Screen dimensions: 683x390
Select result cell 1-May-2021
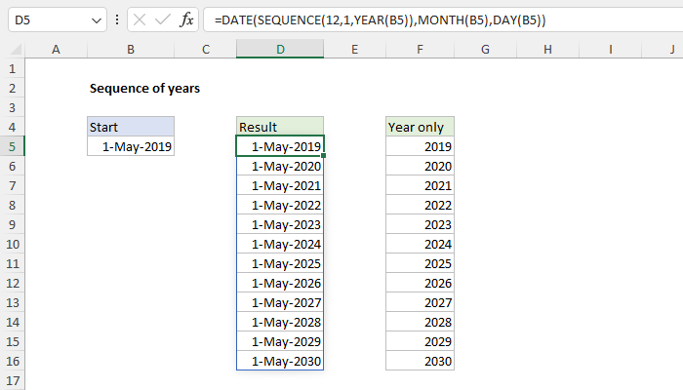coord(280,185)
